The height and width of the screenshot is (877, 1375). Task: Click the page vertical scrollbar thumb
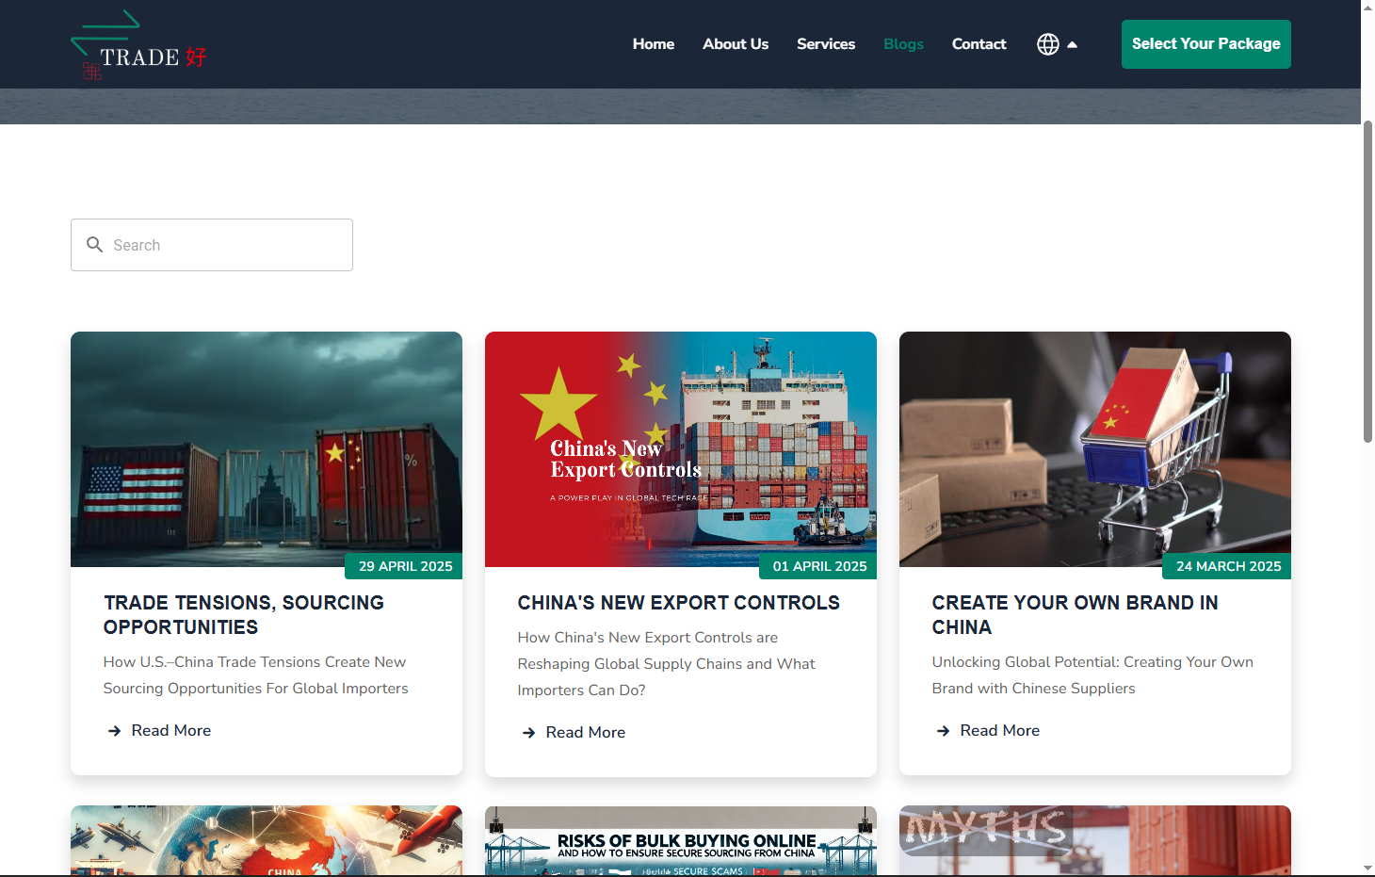(x=1367, y=282)
